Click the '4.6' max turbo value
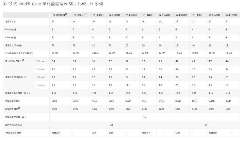Screen dimensions: 245x141 (227, 61)
